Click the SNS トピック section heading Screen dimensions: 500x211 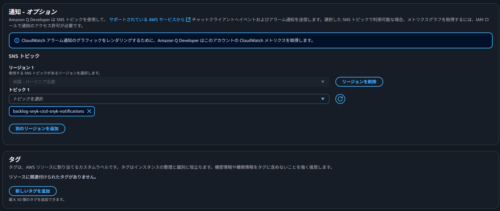click(x=24, y=56)
